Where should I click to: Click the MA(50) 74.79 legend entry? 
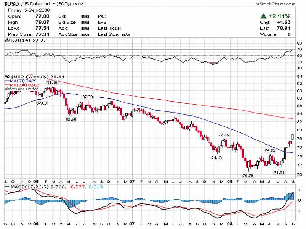pyautogui.click(x=23, y=81)
